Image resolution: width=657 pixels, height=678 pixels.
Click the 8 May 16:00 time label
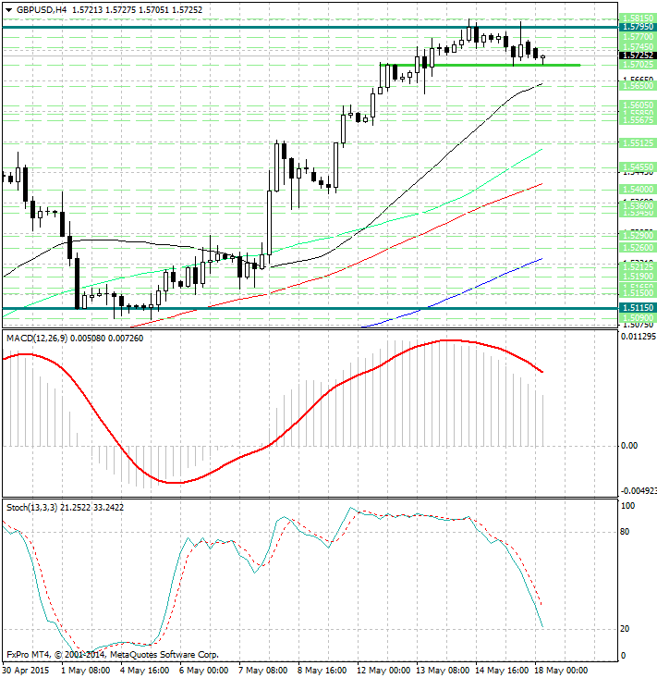coord(322,671)
